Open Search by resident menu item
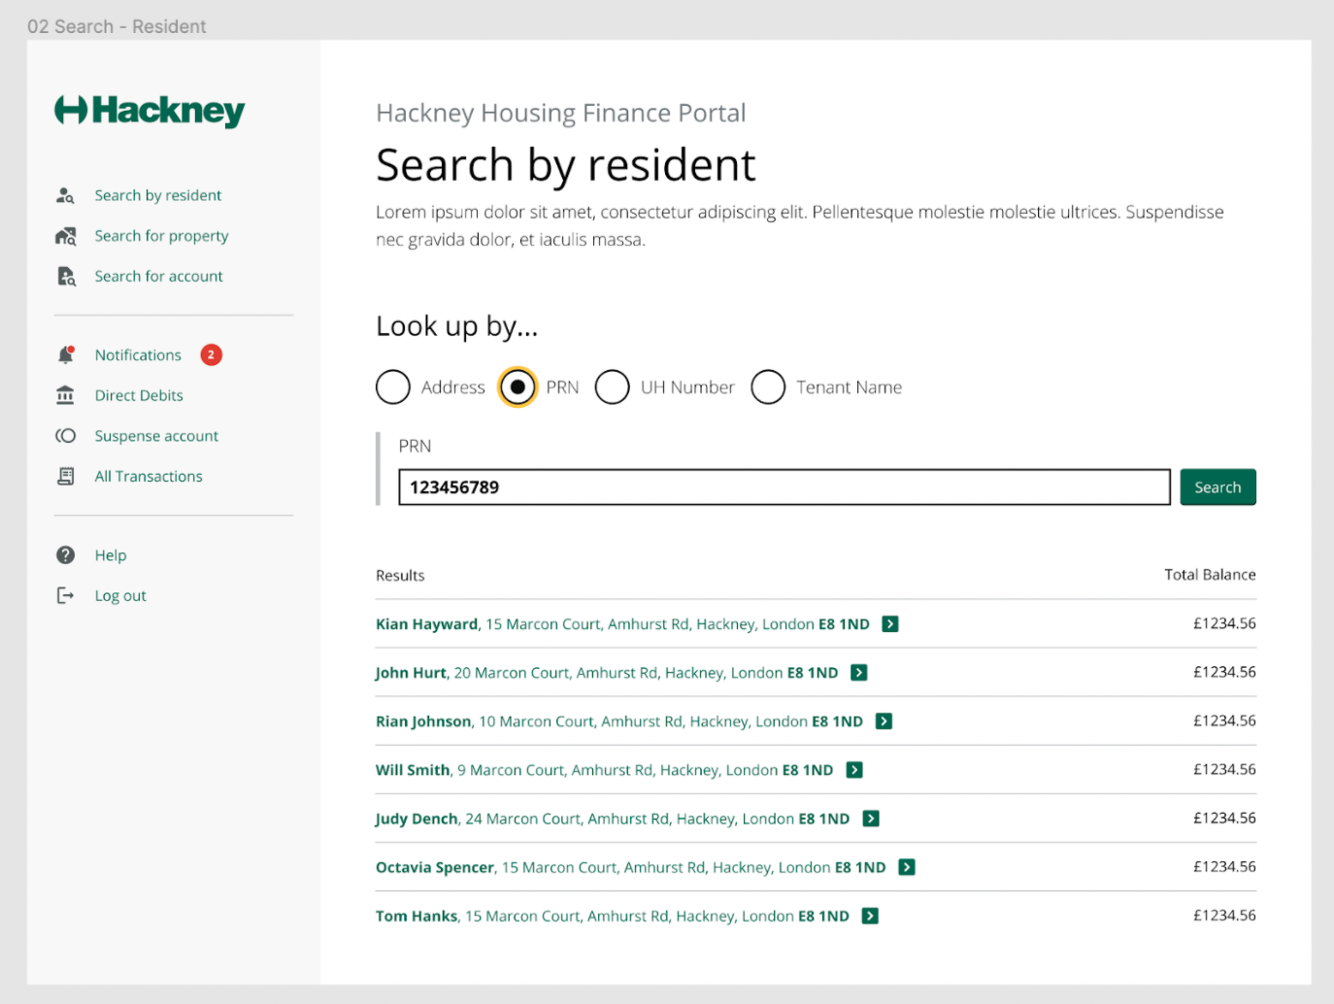The width and height of the screenshot is (1334, 1004). coord(158,195)
